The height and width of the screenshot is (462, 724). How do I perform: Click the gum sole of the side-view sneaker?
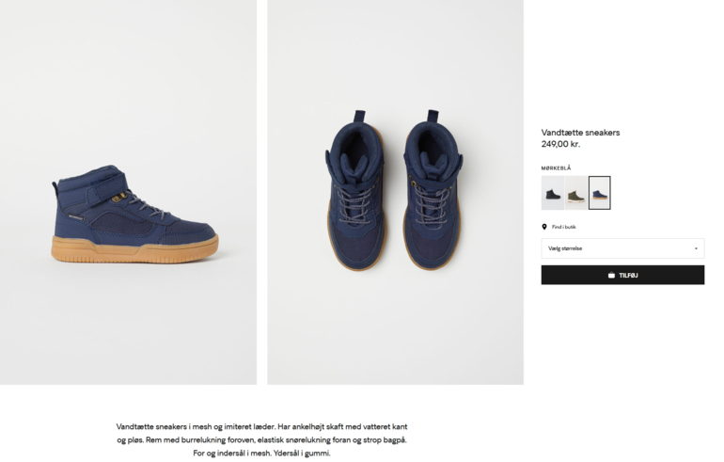tap(134, 250)
